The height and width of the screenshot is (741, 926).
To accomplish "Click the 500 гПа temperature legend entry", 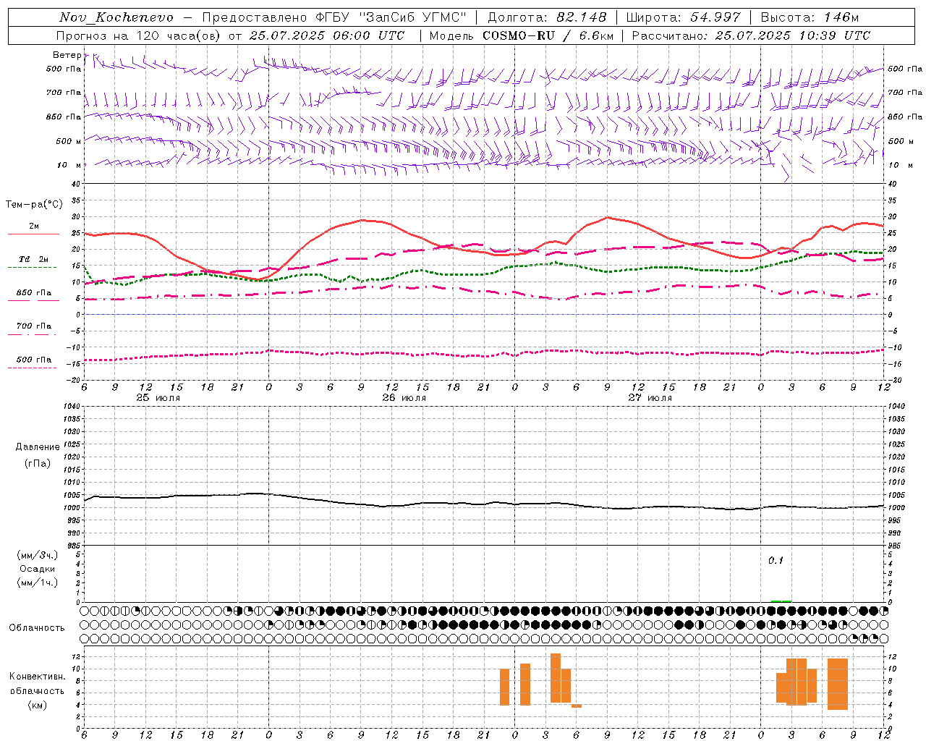I will 34,360.
